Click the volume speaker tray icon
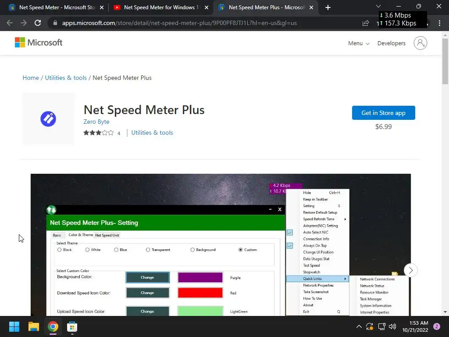The image size is (449, 337). pos(392,326)
